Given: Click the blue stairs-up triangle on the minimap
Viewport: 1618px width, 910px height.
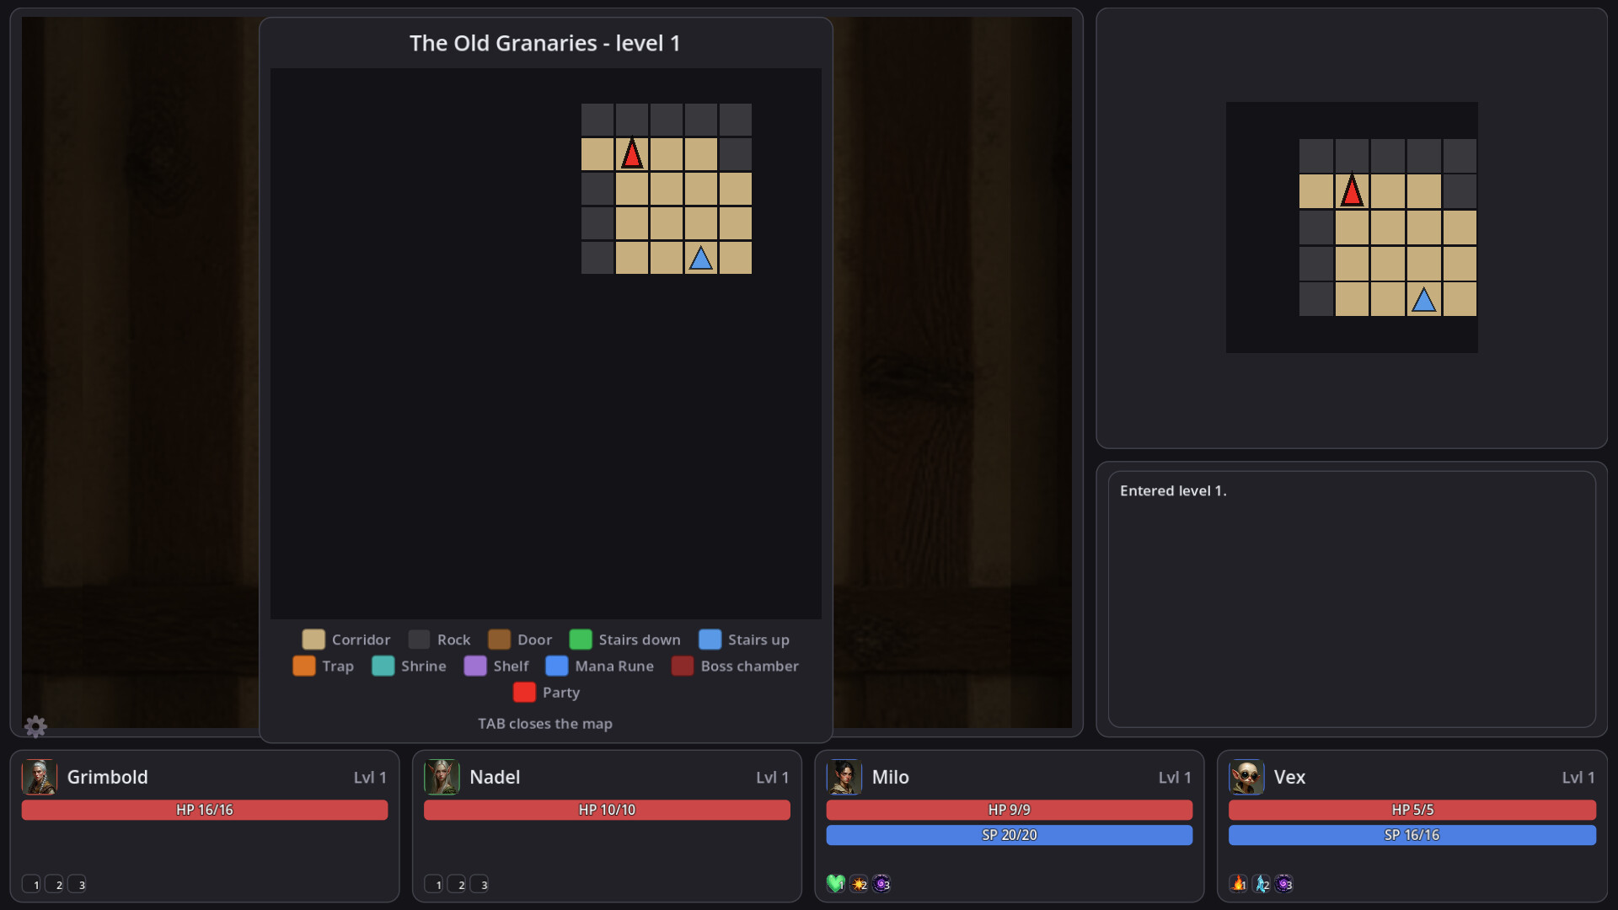Looking at the screenshot, I should (1423, 300).
